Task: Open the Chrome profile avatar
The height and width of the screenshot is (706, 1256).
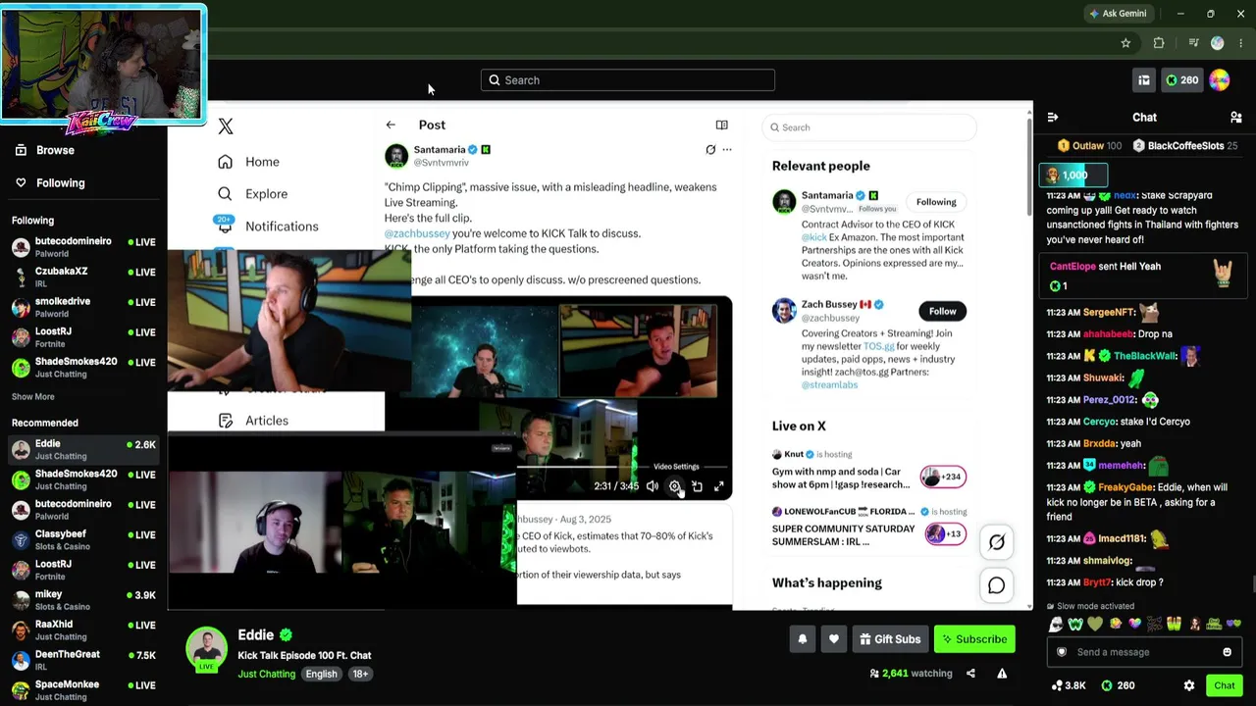Action: coord(1218,43)
